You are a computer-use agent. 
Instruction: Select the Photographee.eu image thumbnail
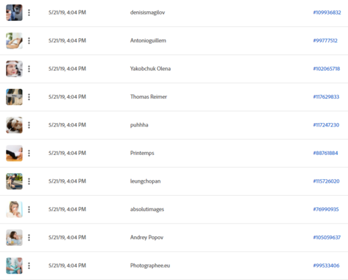click(15, 265)
